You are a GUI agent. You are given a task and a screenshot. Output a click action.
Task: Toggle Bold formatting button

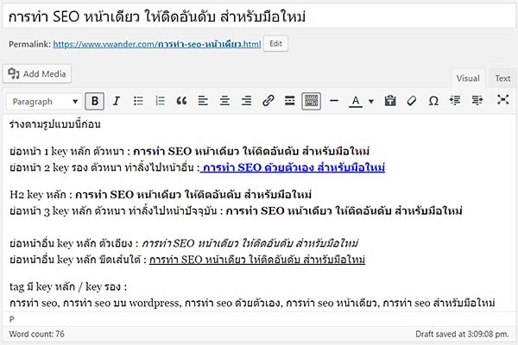pos(94,101)
